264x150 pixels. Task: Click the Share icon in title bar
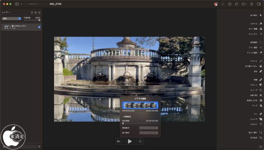pyautogui.click(x=252, y=4)
